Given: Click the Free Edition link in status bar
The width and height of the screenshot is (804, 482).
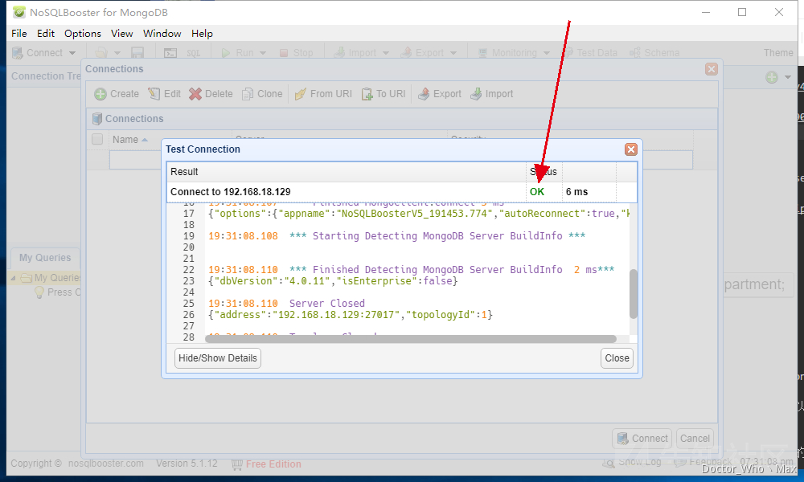Looking at the screenshot, I should click(273, 464).
